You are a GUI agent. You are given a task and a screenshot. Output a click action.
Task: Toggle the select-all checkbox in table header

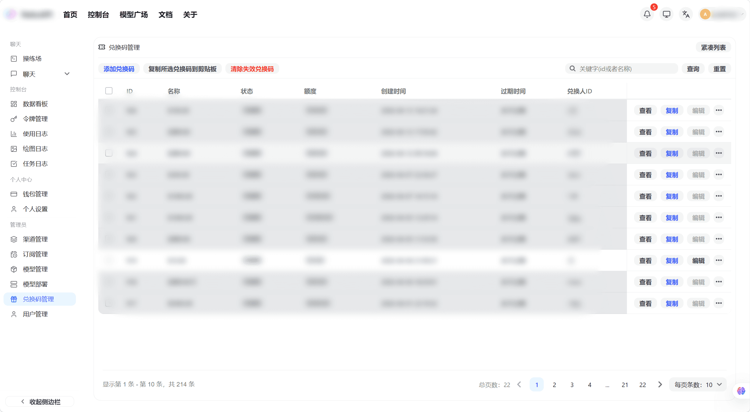tap(109, 91)
